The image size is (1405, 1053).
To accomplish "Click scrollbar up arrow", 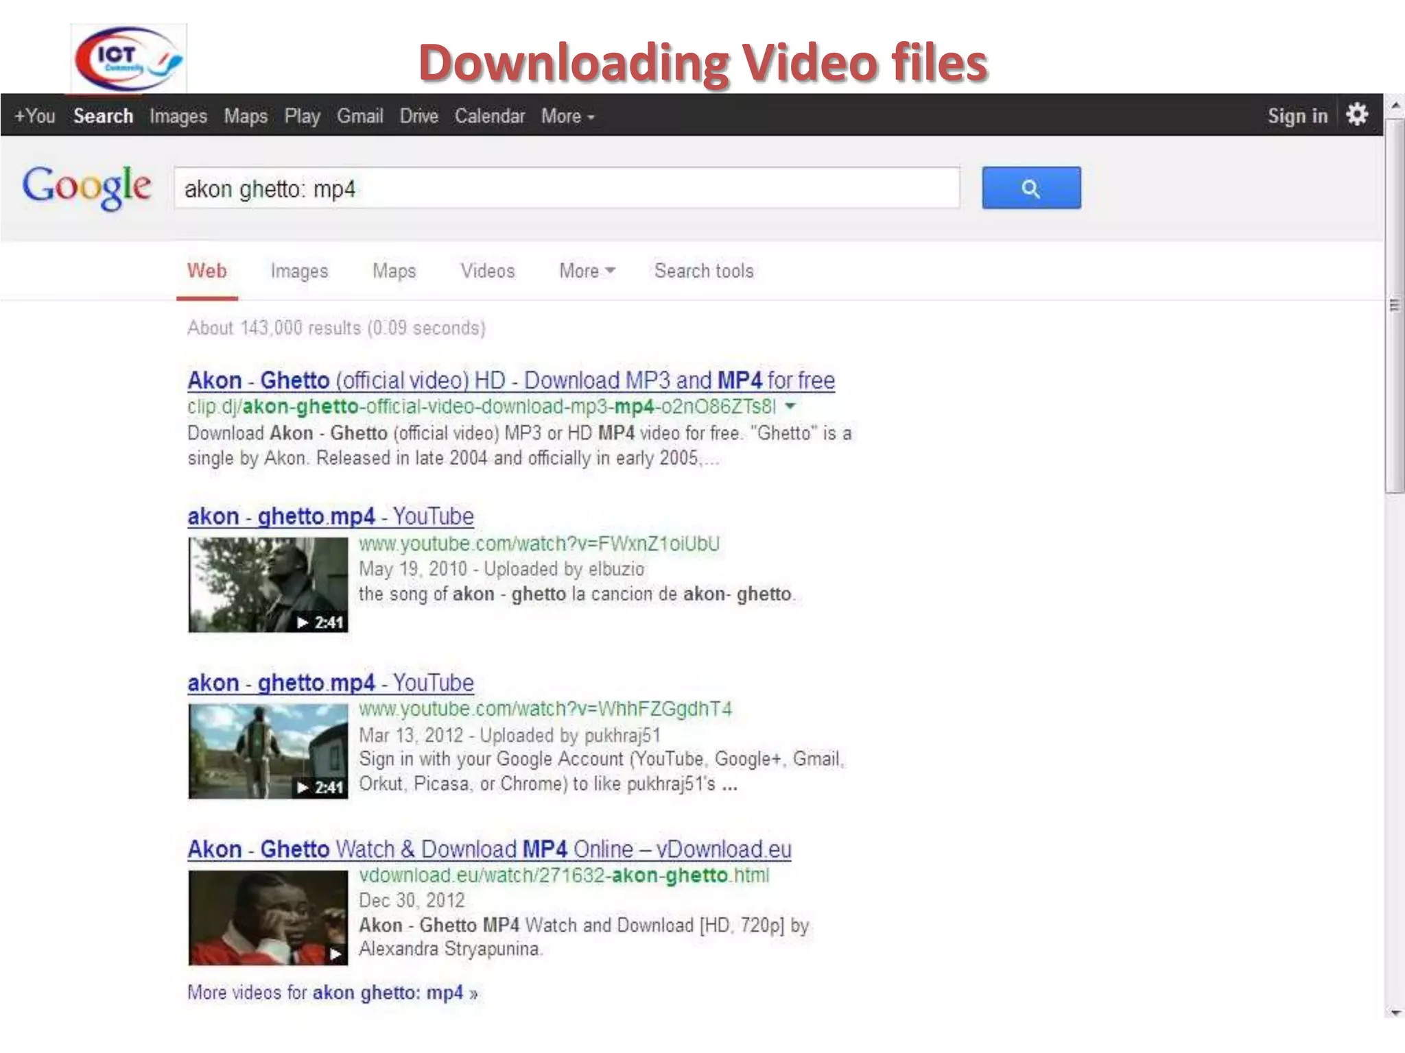I will click(1395, 106).
